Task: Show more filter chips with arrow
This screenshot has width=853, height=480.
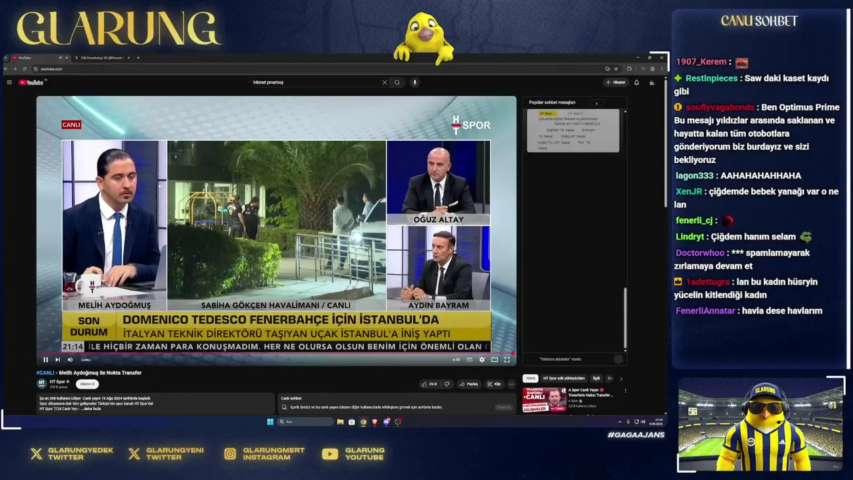Action: [621, 378]
